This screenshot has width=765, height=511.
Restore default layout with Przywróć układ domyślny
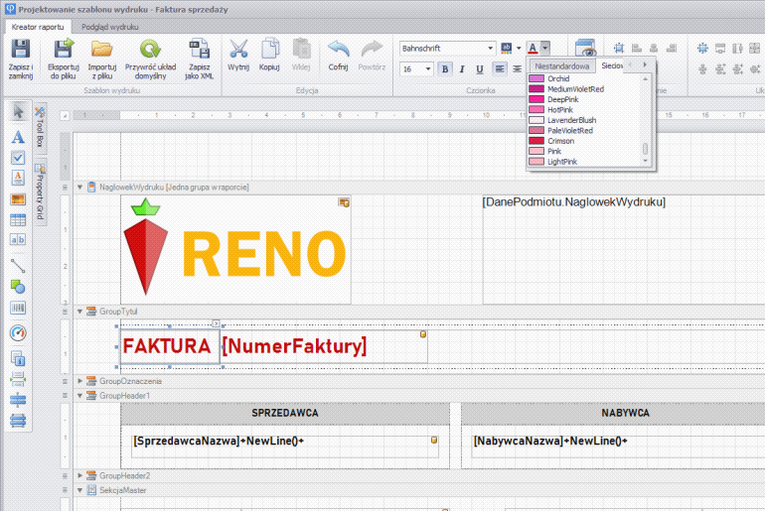click(150, 59)
